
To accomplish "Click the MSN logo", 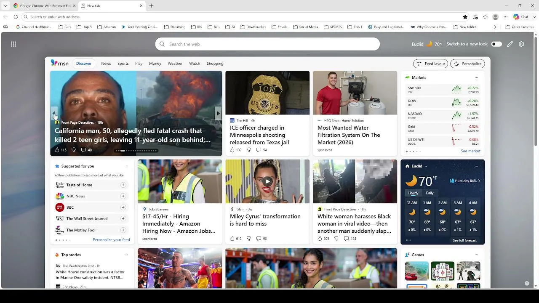I will click(x=59, y=63).
